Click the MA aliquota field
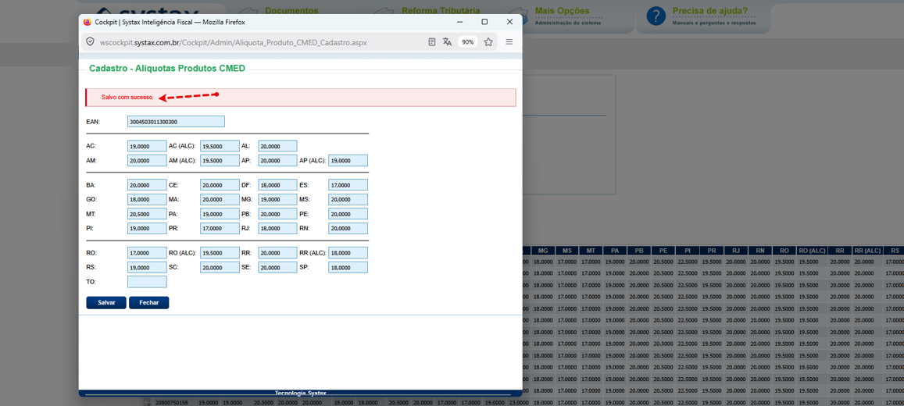 (x=220, y=200)
